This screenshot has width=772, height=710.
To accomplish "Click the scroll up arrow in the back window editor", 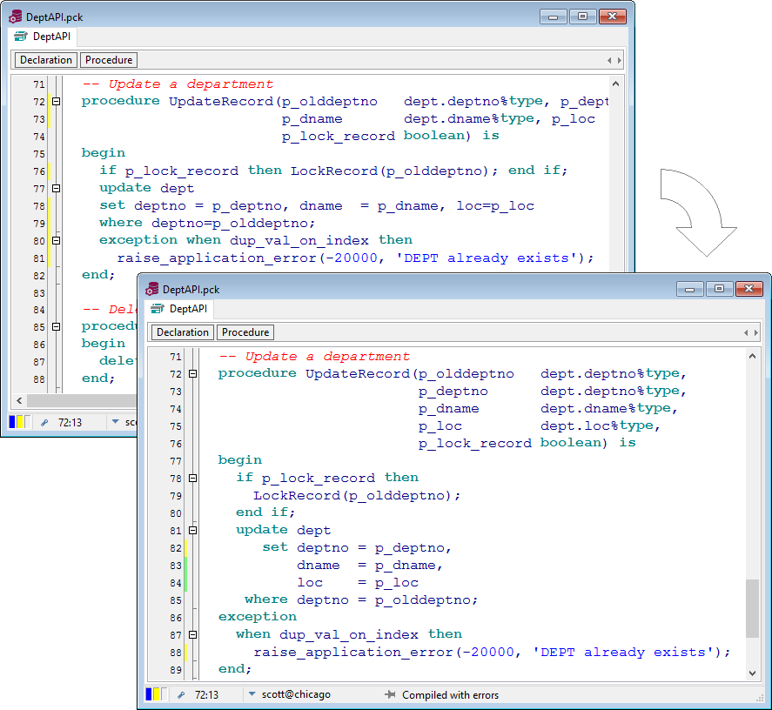I will [x=615, y=84].
